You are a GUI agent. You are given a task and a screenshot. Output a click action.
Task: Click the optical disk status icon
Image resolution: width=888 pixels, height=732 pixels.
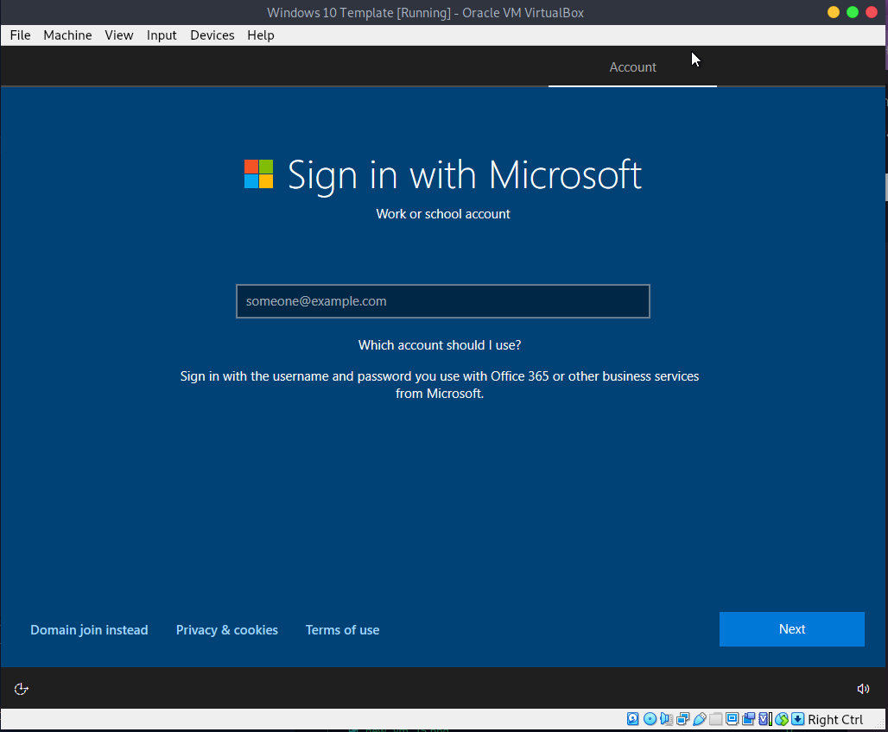650,719
